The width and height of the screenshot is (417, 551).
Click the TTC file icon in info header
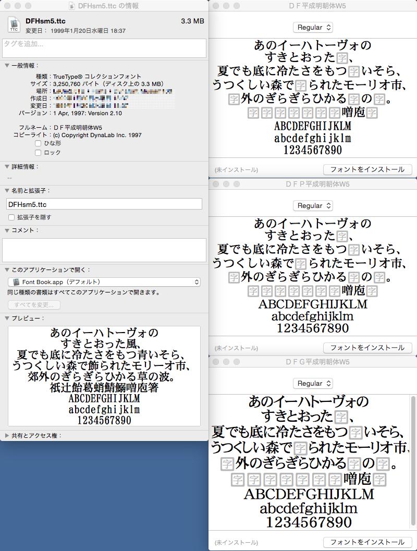(14, 25)
